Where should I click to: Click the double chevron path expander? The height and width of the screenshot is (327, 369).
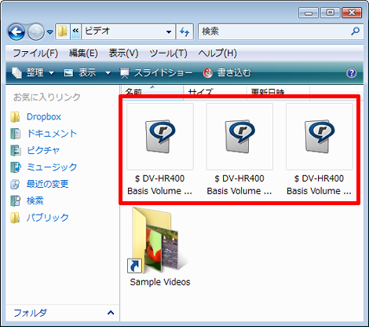pyautogui.click(x=75, y=31)
